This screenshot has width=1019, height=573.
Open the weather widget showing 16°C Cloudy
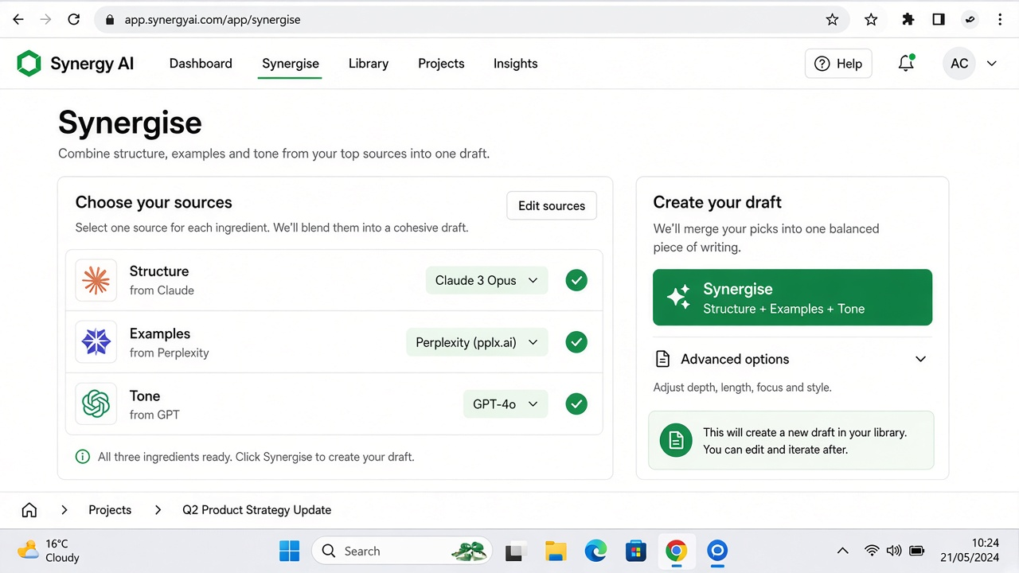(49, 551)
